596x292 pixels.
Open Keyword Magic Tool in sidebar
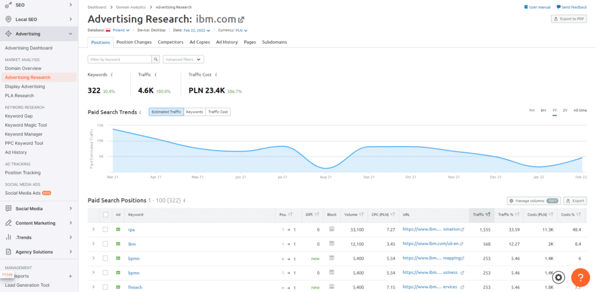click(26, 125)
